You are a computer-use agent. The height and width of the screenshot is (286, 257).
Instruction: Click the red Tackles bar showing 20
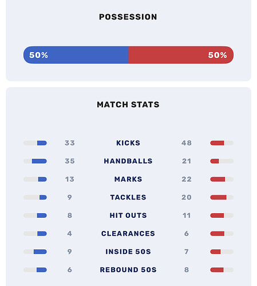(x=219, y=197)
